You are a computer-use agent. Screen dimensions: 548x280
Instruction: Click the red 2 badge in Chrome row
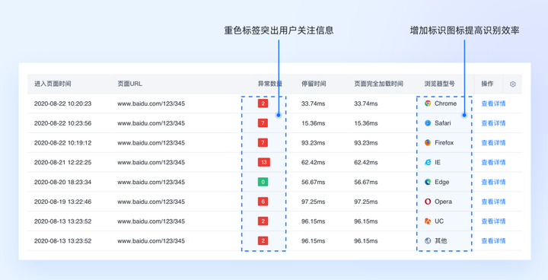(263, 103)
